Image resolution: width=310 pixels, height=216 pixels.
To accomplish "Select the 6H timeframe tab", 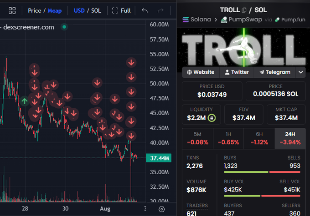I will (259, 139).
